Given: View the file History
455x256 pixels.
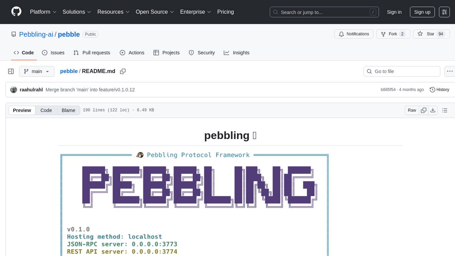Looking at the screenshot, I should click(x=439, y=90).
